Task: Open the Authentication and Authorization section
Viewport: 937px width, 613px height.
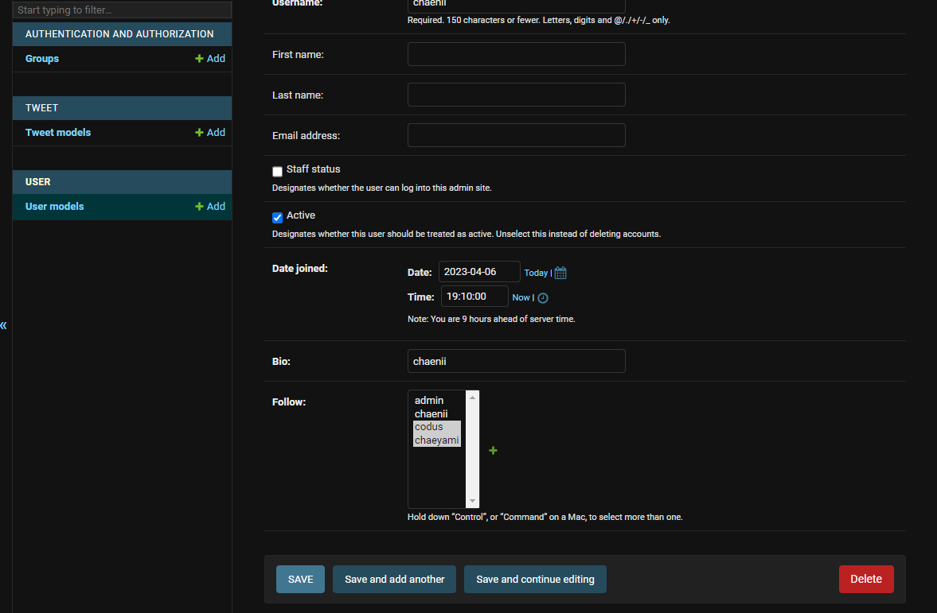Action: (x=119, y=34)
